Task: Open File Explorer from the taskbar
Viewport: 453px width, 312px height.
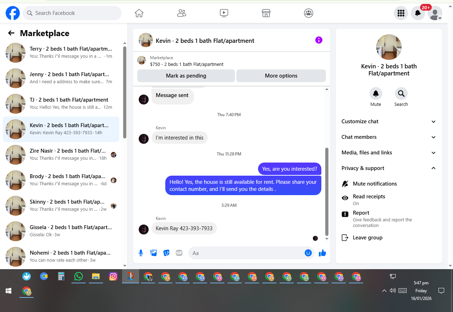Action: [x=96, y=277]
